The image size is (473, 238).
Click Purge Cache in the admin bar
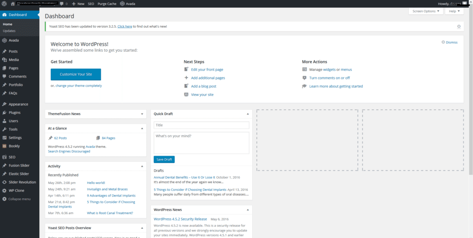pyautogui.click(x=107, y=4)
